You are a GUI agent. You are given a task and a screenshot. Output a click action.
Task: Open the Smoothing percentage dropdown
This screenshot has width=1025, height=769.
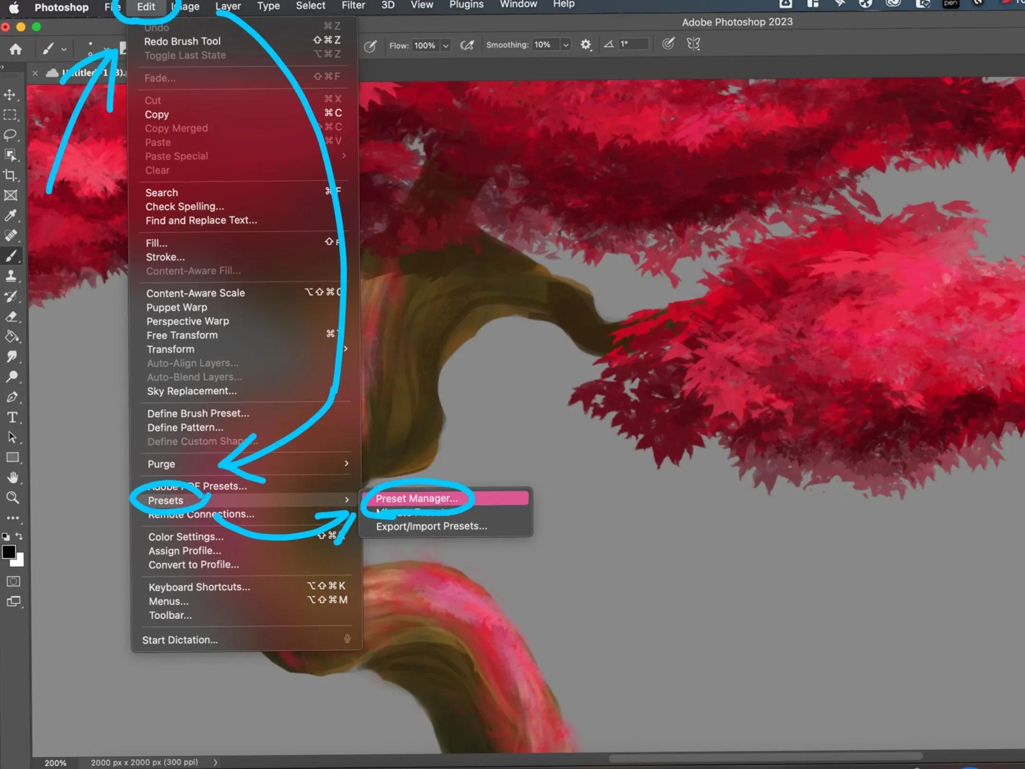coord(566,45)
